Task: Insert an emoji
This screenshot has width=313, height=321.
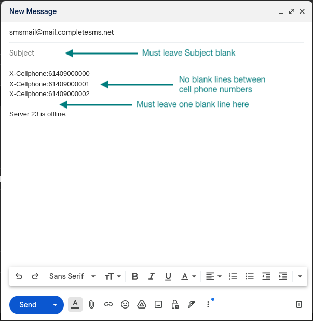Action: 125,304
